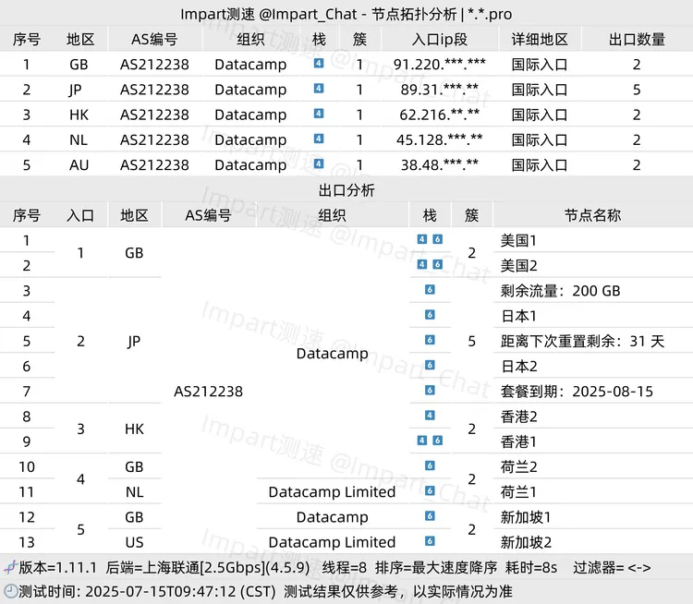
Task: Click the 出口分析 section title
Action: 346,189
